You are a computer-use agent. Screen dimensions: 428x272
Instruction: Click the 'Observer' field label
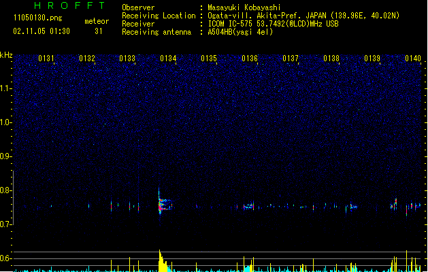point(138,7)
